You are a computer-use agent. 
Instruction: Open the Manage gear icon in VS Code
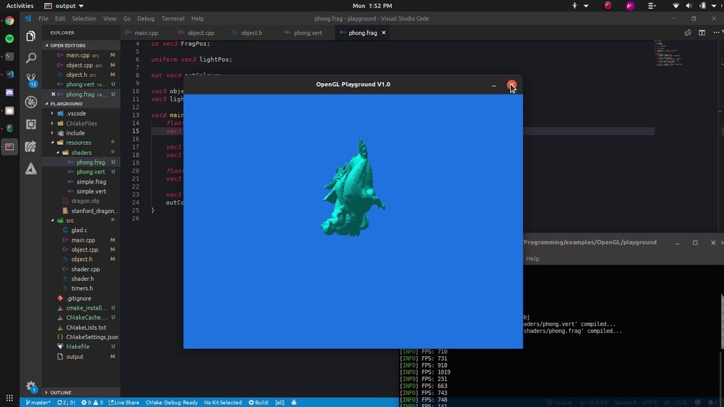pyautogui.click(x=31, y=387)
